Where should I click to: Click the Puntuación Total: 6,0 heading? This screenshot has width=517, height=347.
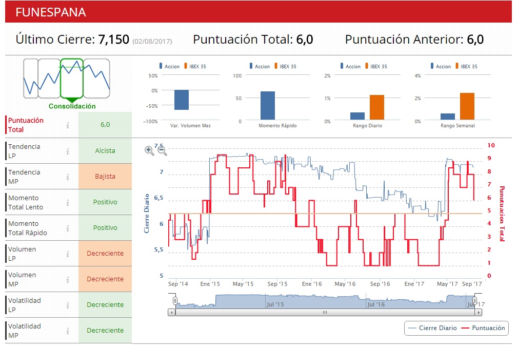[253, 40]
